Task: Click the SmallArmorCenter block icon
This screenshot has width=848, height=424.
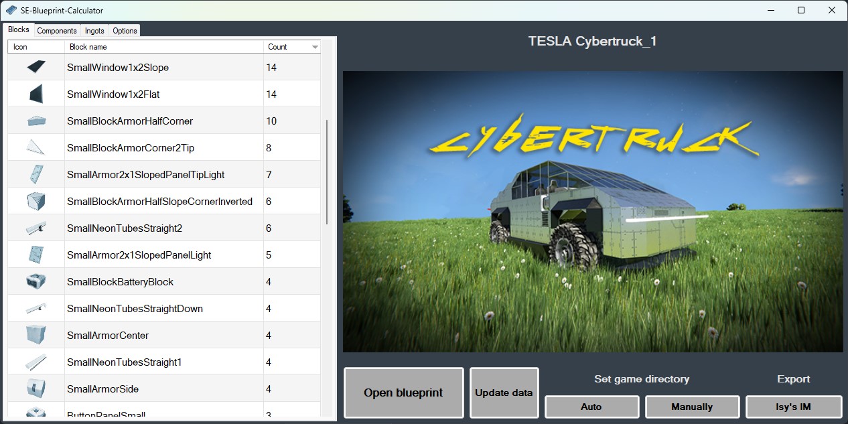Action: pyautogui.click(x=36, y=335)
